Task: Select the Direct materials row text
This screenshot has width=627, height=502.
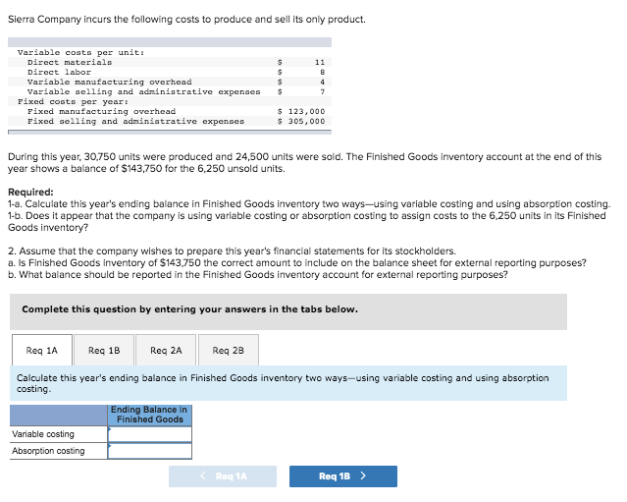Action: pos(70,62)
